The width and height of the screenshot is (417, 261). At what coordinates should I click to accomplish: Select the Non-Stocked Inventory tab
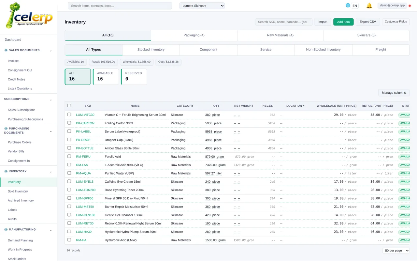(323, 50)
